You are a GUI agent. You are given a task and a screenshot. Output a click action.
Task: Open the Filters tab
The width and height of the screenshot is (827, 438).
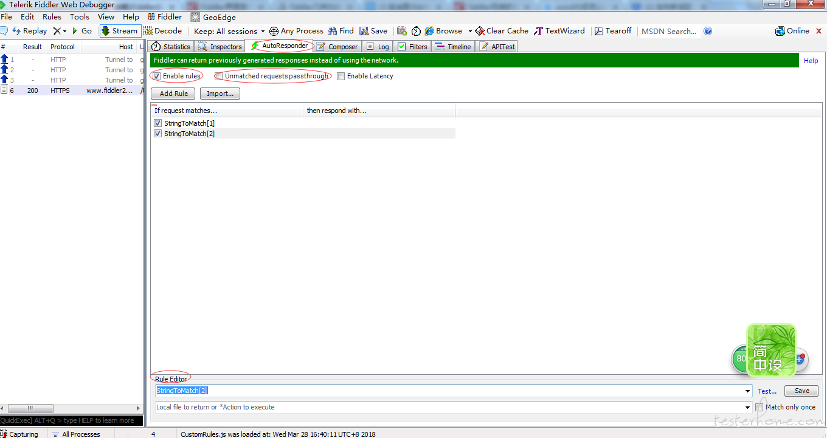[x=412, y=47]
